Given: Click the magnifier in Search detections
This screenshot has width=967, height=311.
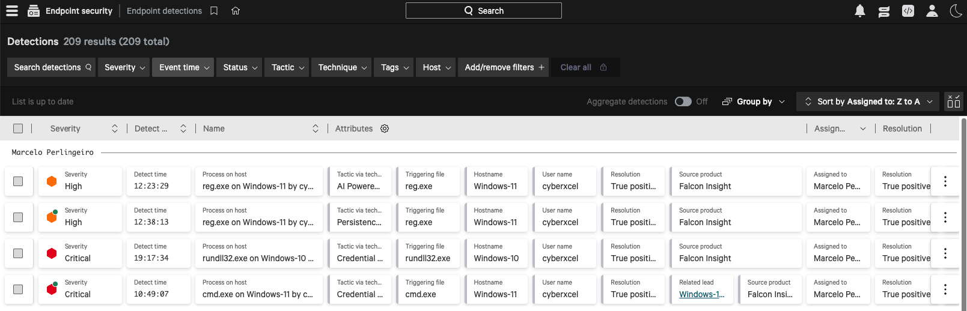Looking at the screenshot, I should [88, 67].
